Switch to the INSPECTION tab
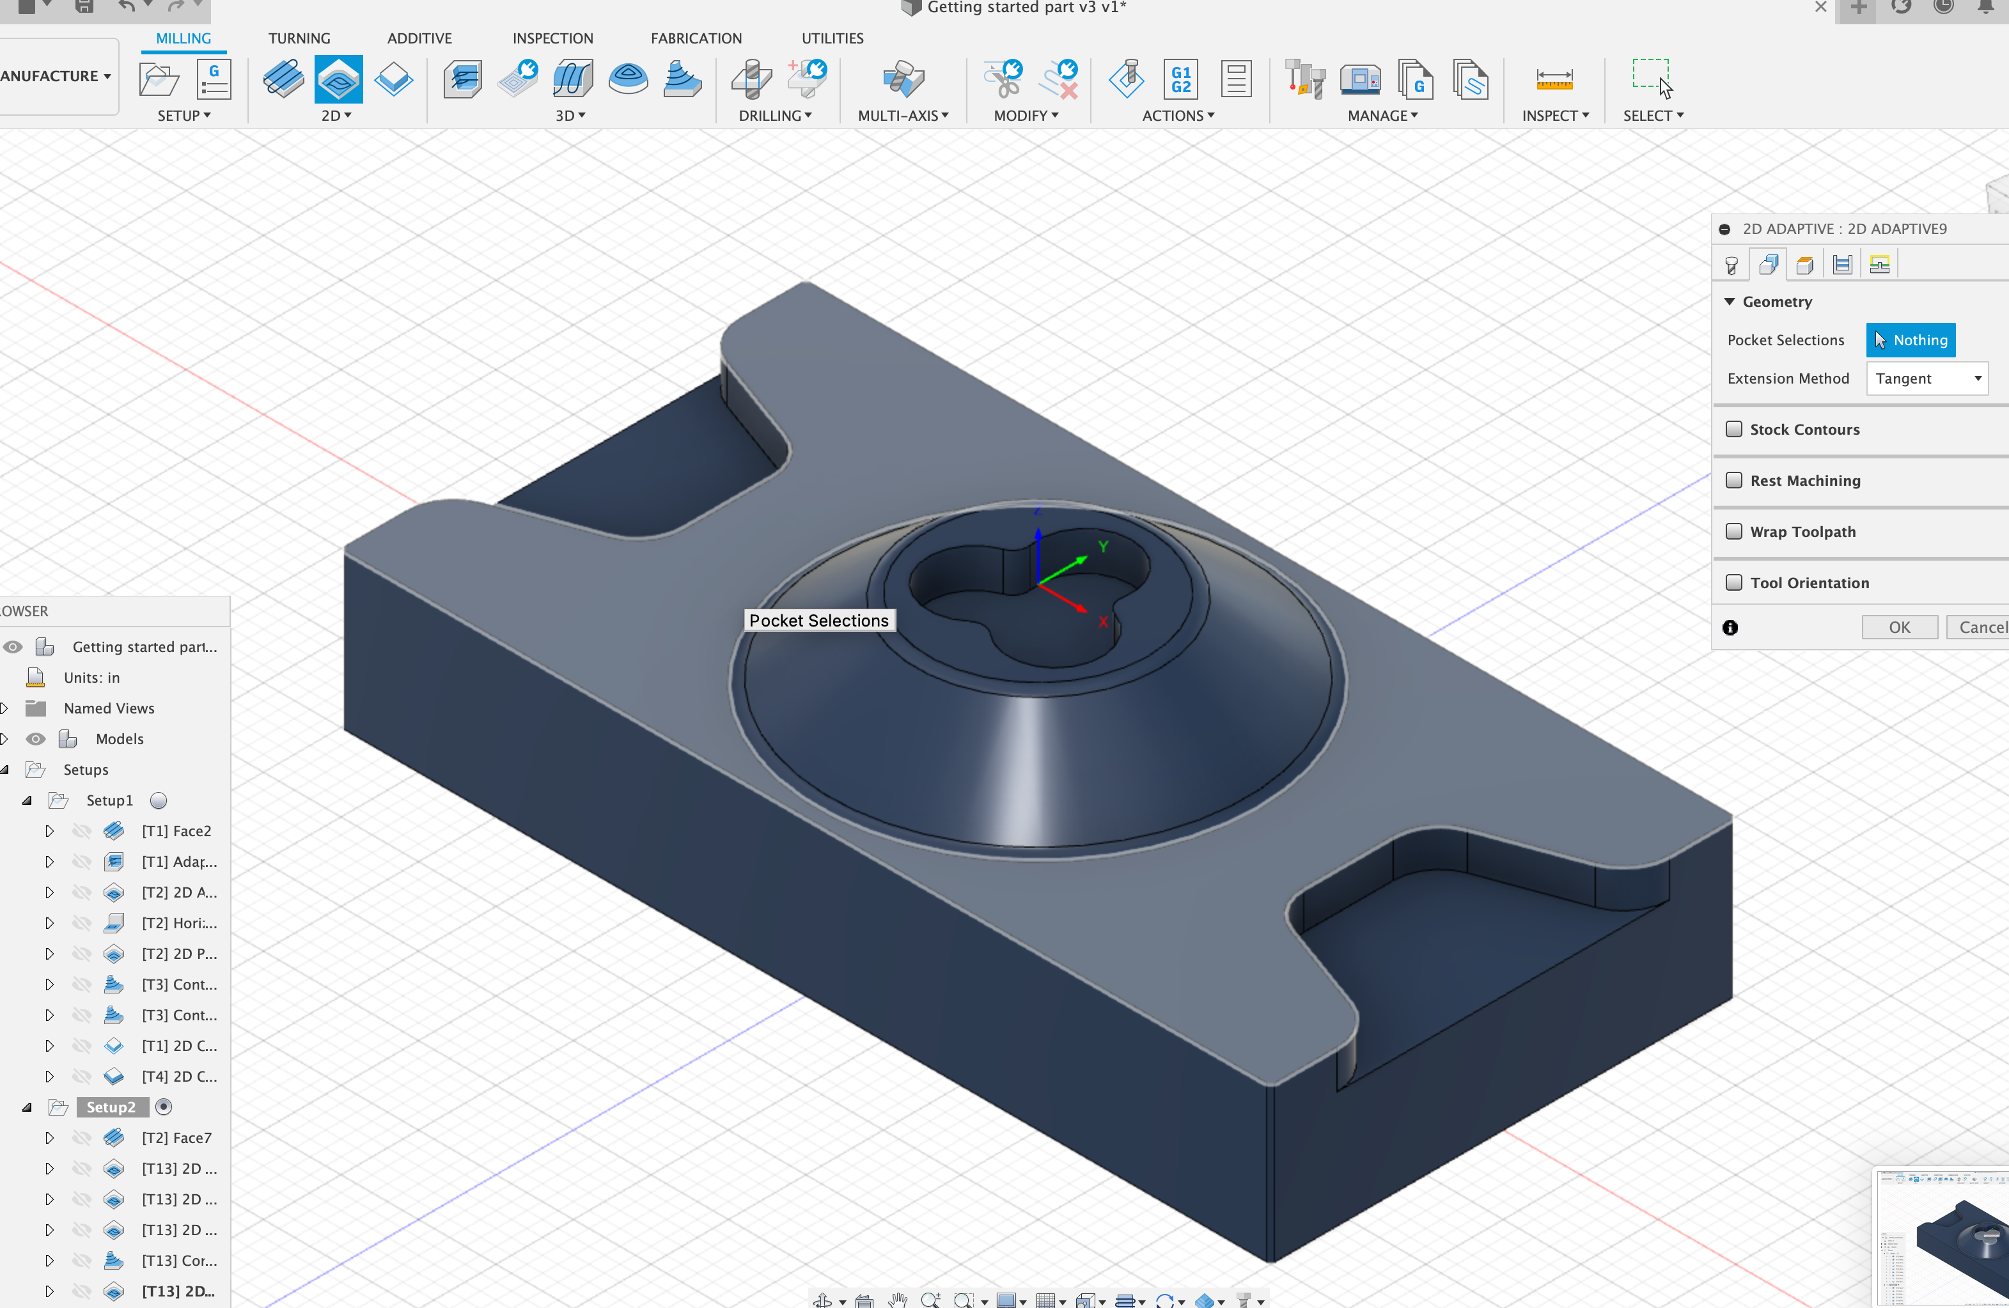 pos(553,38)
